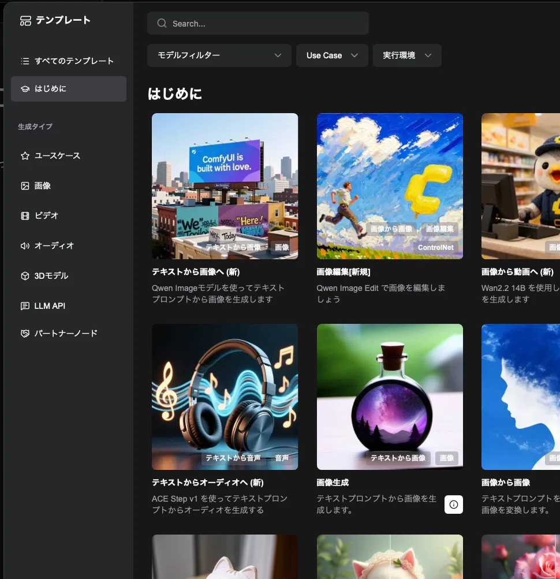
Task: Open the 実行環境 dropdown
Action: pyautogui.click(x=407, y=55)
